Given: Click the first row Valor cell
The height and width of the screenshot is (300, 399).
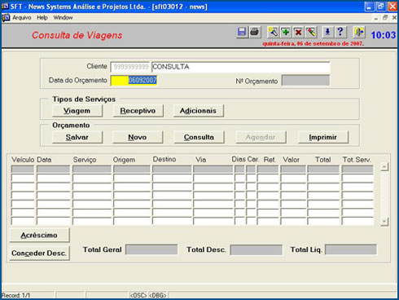Looking at the screenshot, I should point(293,170).
